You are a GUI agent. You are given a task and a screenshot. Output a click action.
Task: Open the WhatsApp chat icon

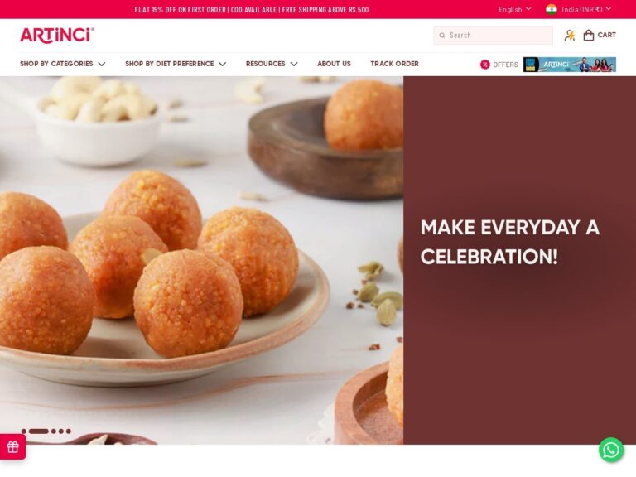point(611,450)
